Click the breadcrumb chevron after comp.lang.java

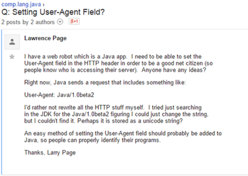click(x=44, y=5)
